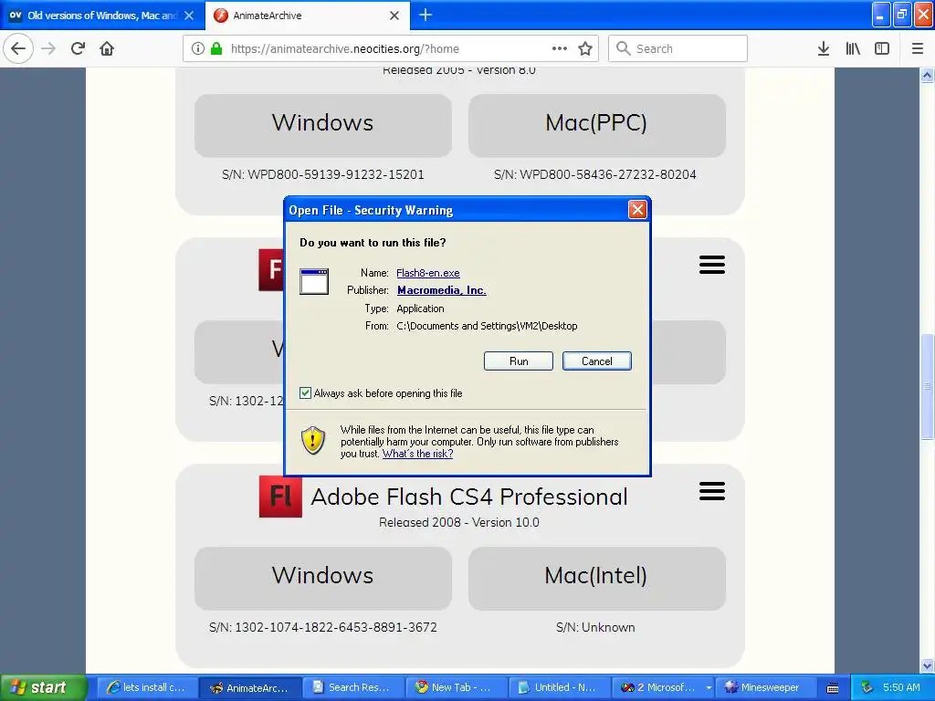Click the Adobe Flash CS4 Professional heading
Screen dimensions: 935x701
469,497
